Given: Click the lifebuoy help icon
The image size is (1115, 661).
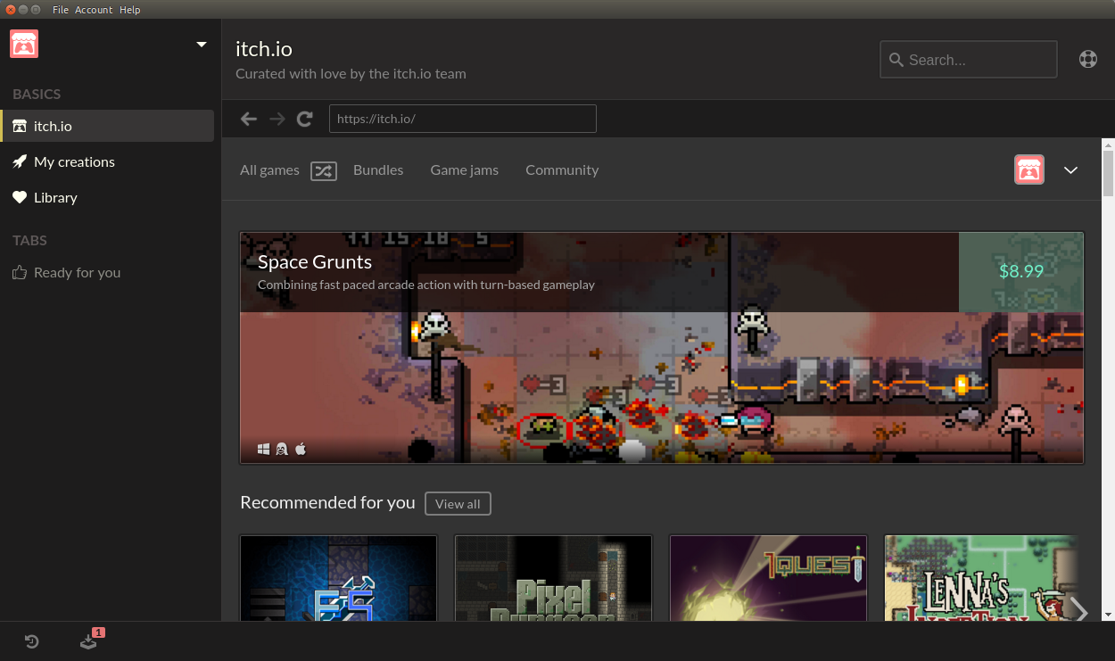Looking at the screenshot, I should pos(1087,60).
